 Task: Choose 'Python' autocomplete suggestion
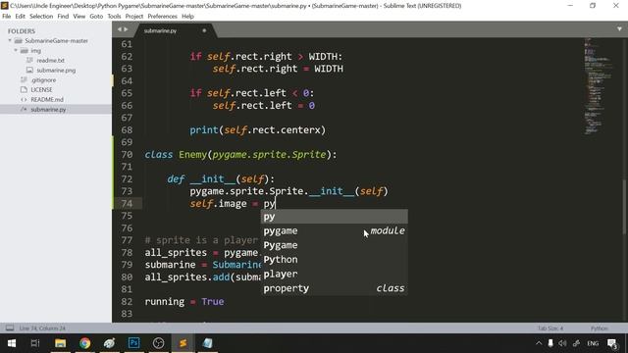click(x=335, y=260)
